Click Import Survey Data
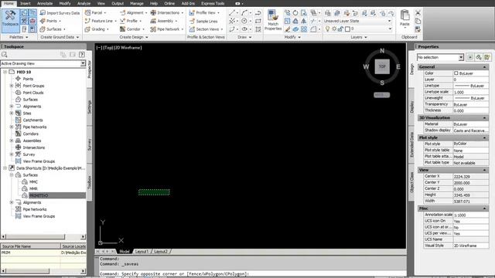 pos(60,13)
